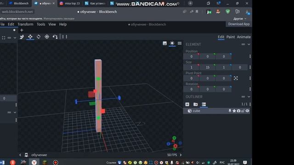Open Rotation row options dots
Viewport: 294px width, 165px height.
coord(250,89)
